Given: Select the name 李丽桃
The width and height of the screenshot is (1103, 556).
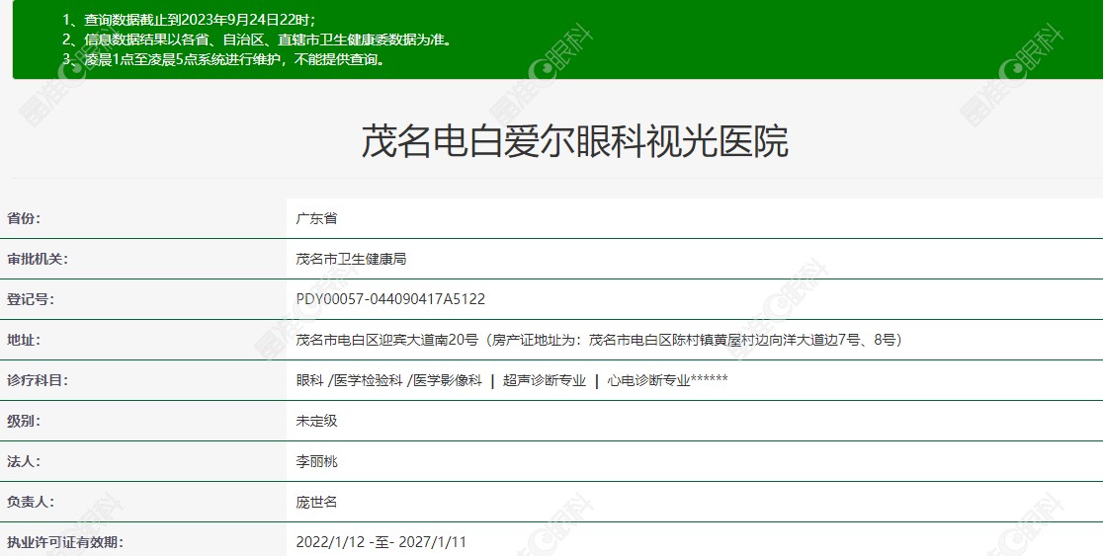Looking at the screenshot, I should coord(316,462).
